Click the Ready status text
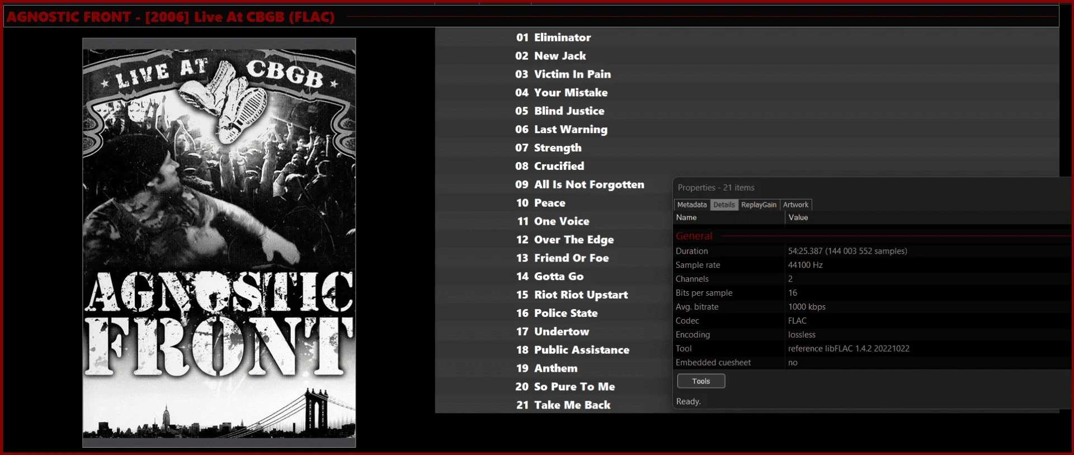This screenshot has height=455, width=1074. coord(688,401)
